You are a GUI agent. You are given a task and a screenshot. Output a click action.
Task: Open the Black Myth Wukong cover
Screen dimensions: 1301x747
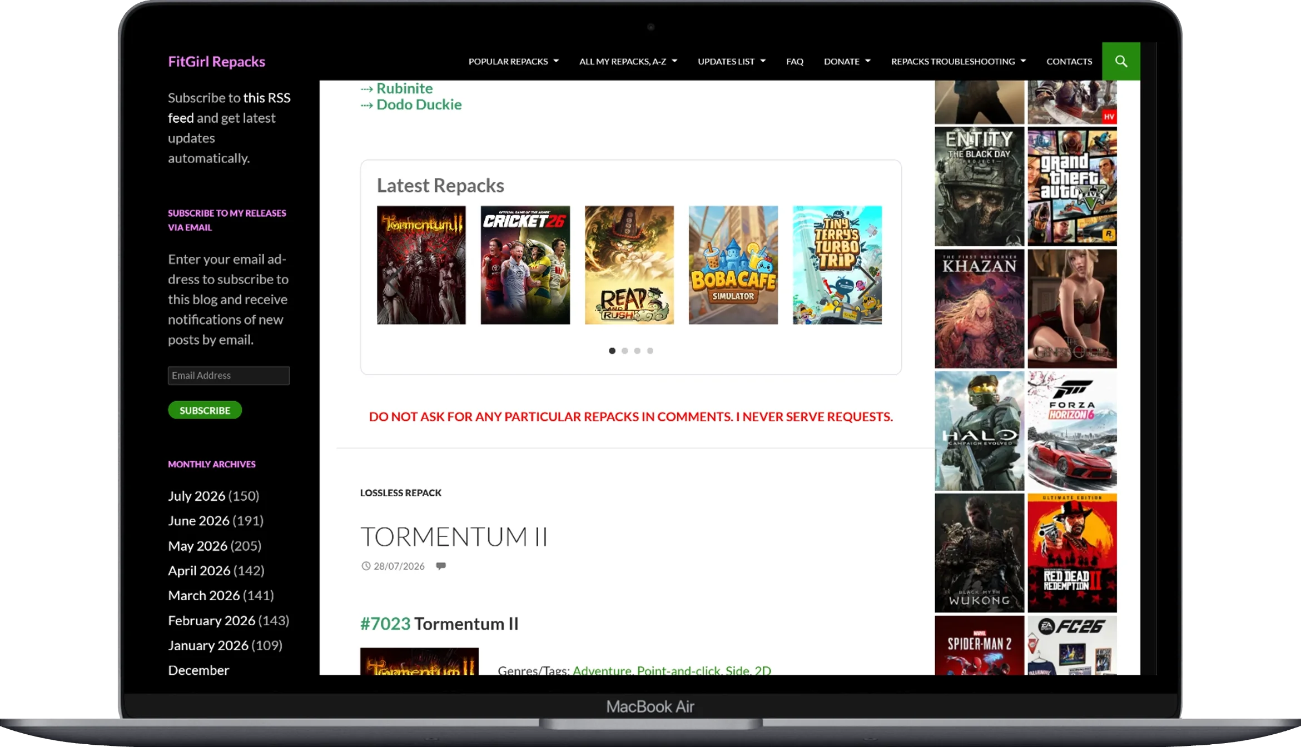(x=979, y=554)
